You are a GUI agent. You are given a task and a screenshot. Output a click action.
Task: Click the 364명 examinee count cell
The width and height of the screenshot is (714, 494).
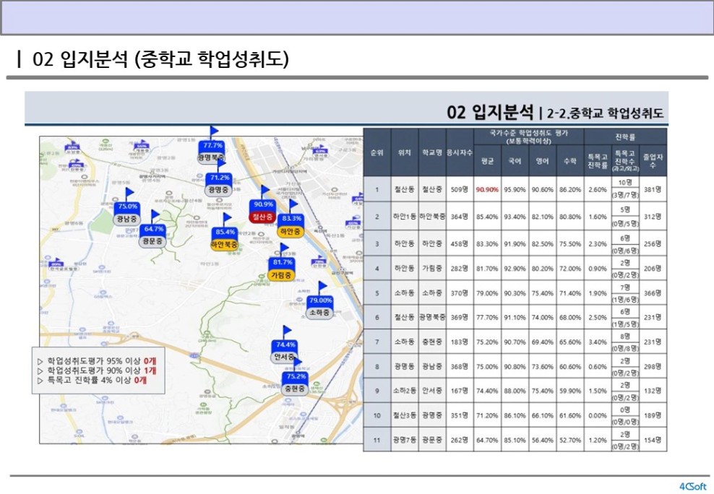point(460,217)
